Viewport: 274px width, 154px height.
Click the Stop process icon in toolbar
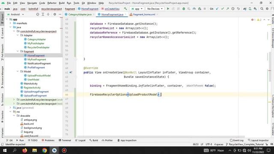tap(205, 9)
